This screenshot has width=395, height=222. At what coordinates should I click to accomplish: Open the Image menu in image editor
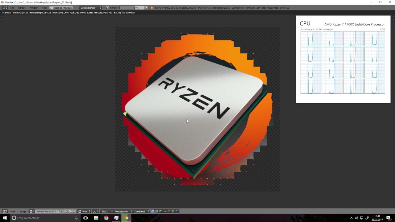coord(23,212)
